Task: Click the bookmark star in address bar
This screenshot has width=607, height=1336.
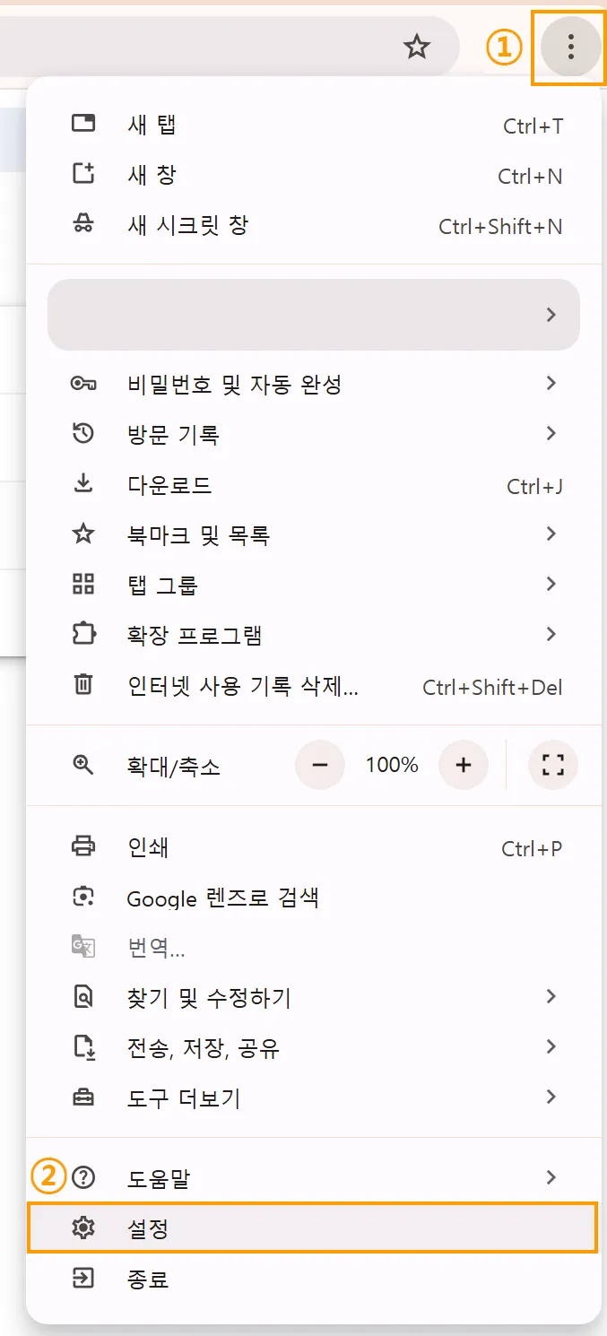Action: pos(417,48)
